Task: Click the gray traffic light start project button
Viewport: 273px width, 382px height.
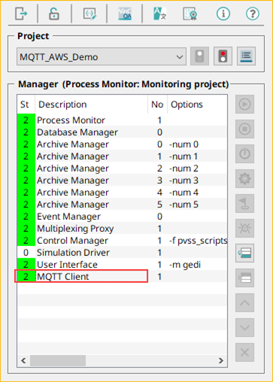Action: coord(199,56)
